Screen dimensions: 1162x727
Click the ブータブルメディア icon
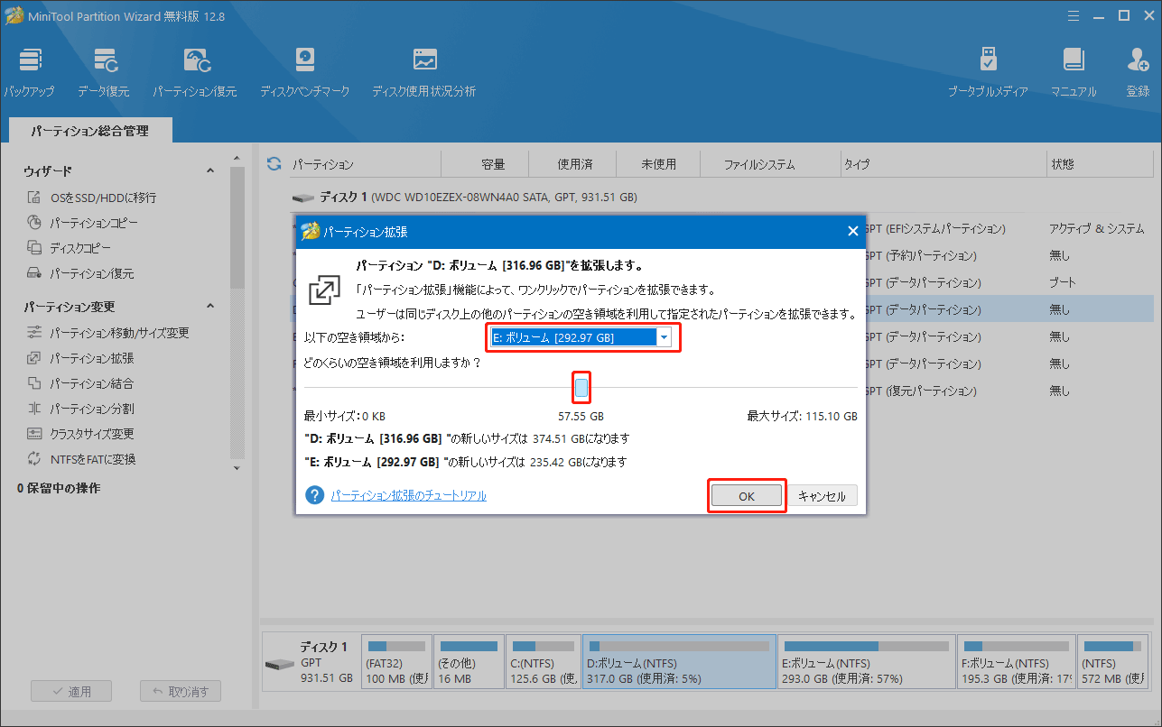pyautogui.click(x=988, y=73)
